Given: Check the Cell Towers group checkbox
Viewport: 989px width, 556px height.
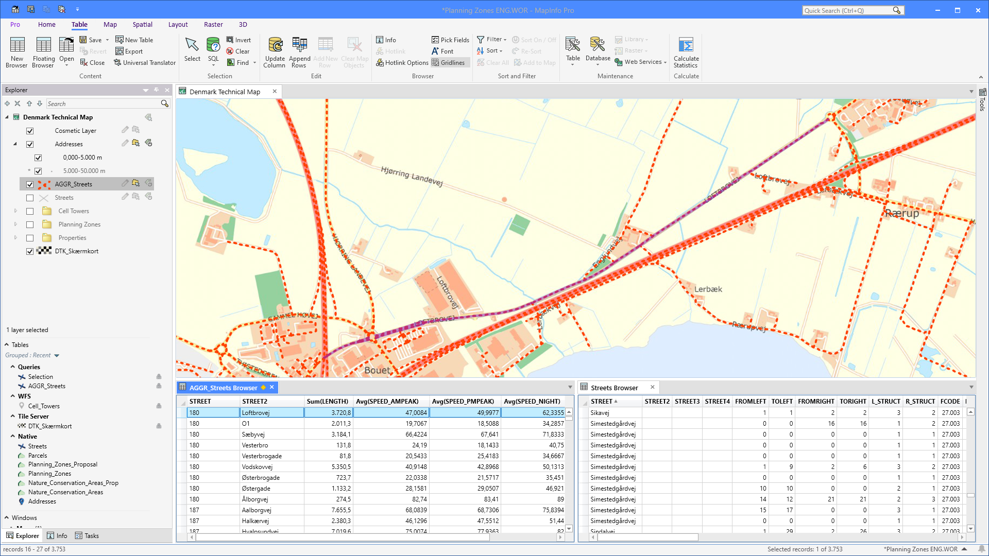Looking at the screenshot, I should click(x=30, y=211).
